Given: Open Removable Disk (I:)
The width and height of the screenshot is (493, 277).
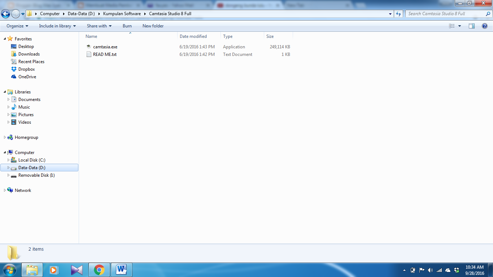Looking at the screenshot, I should [36, 175].
